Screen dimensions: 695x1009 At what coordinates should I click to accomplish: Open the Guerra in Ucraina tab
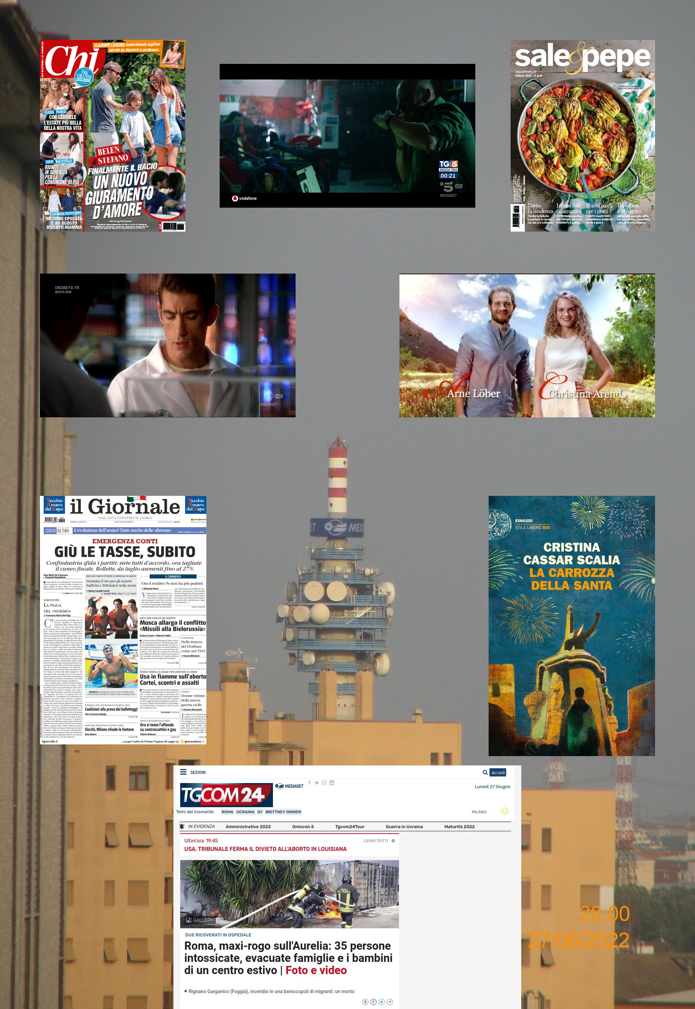404,827
